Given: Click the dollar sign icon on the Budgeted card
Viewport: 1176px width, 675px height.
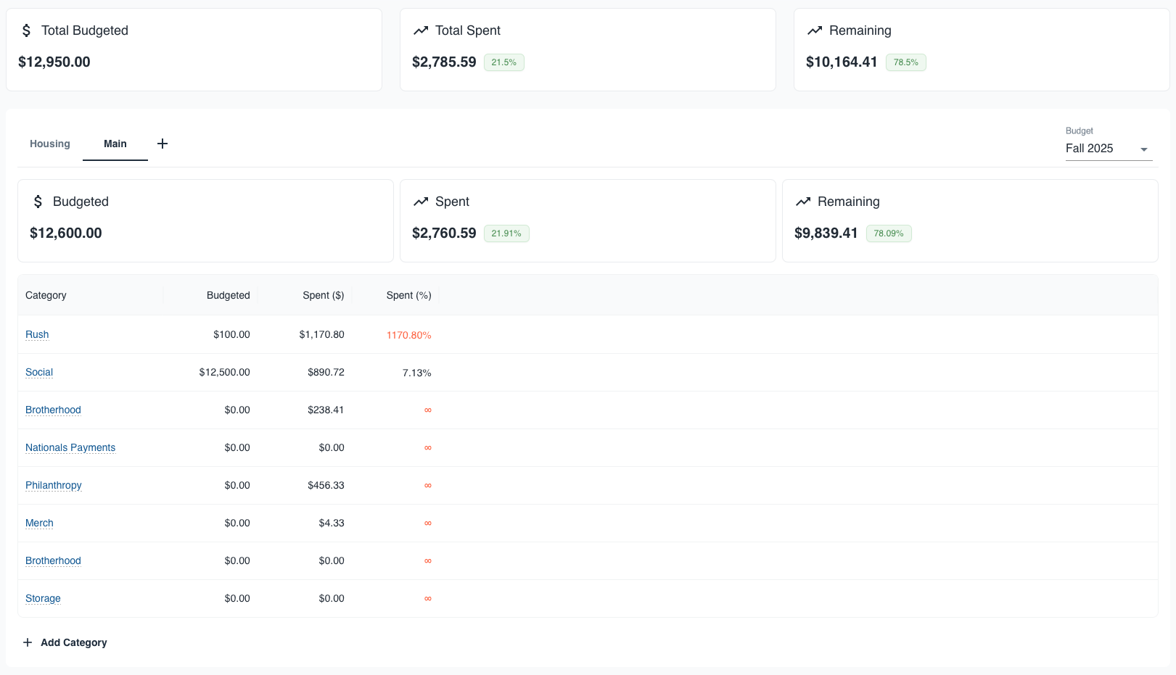Looking at the screenshot, I should [x=38, y=201].
